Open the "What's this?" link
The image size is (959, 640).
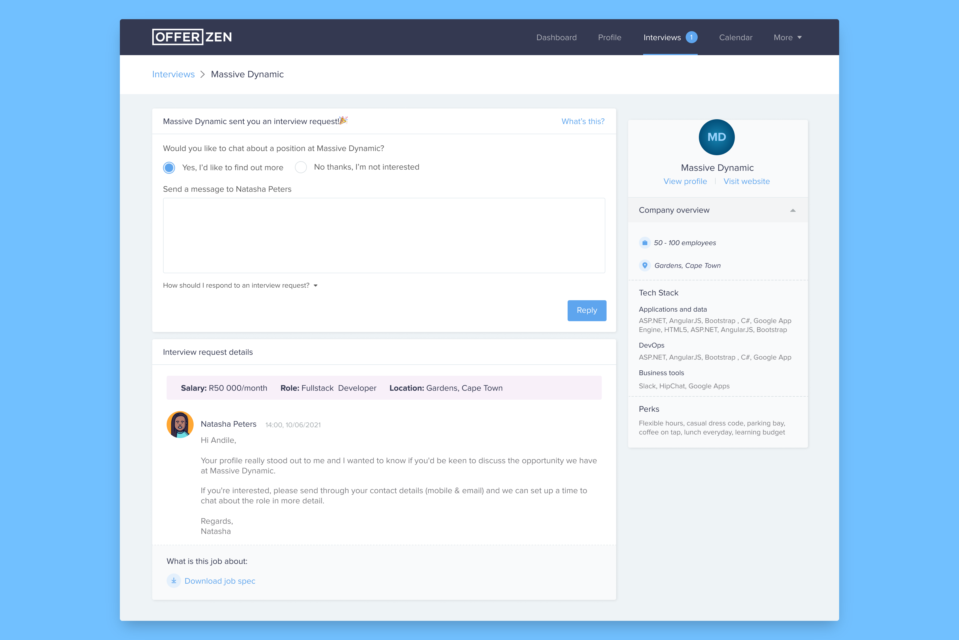click(583, 121)
